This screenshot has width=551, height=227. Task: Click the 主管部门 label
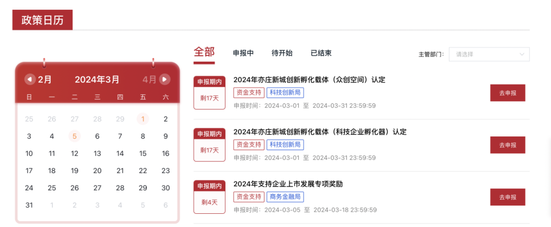(x=431, y=54)
